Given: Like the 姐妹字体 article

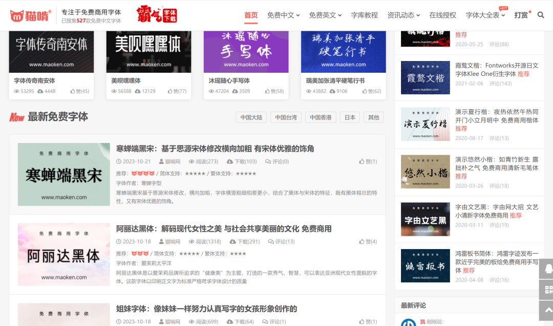Looking at the screenshot, I should 368,322.
